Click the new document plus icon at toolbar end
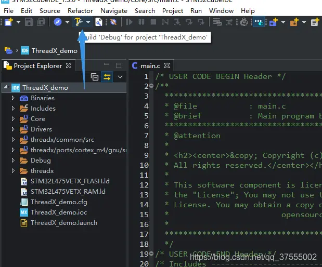The image size is (322, 267). [x=315, y=22]
